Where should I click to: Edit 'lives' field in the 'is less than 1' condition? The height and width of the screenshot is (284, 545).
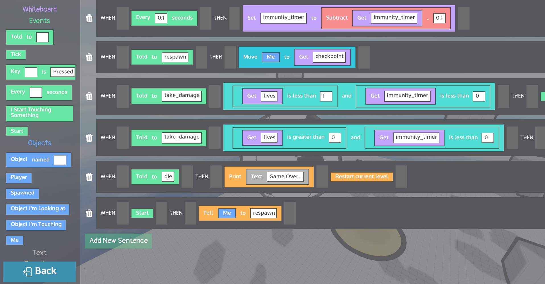pos(269,96)
